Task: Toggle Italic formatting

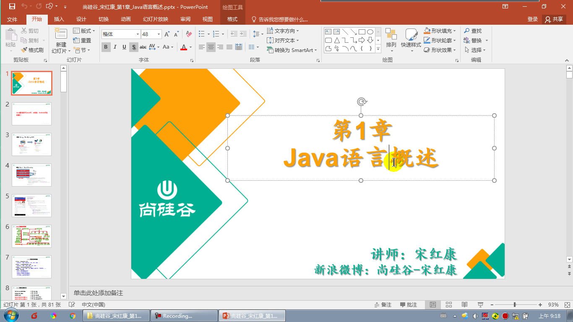Action: (115, 47)
